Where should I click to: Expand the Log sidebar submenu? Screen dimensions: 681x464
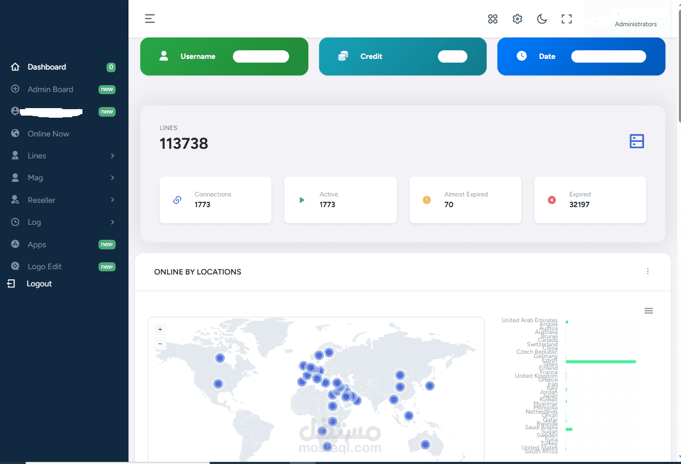coord(64,222)
